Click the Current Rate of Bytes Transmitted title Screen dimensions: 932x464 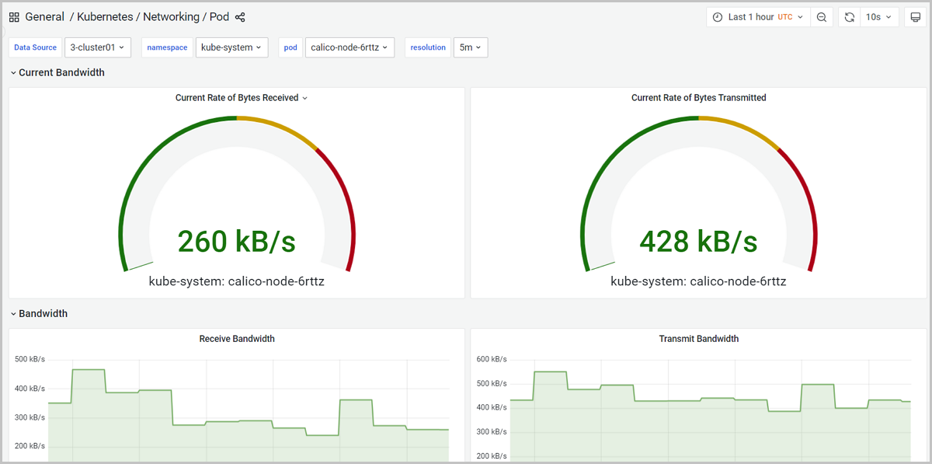coord(698,98)
